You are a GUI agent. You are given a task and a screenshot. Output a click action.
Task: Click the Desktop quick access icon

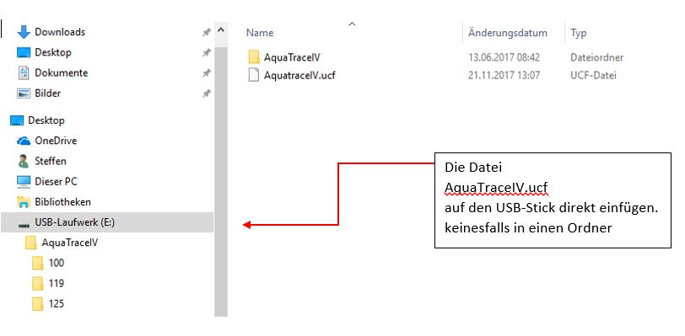tap(24, 52)
